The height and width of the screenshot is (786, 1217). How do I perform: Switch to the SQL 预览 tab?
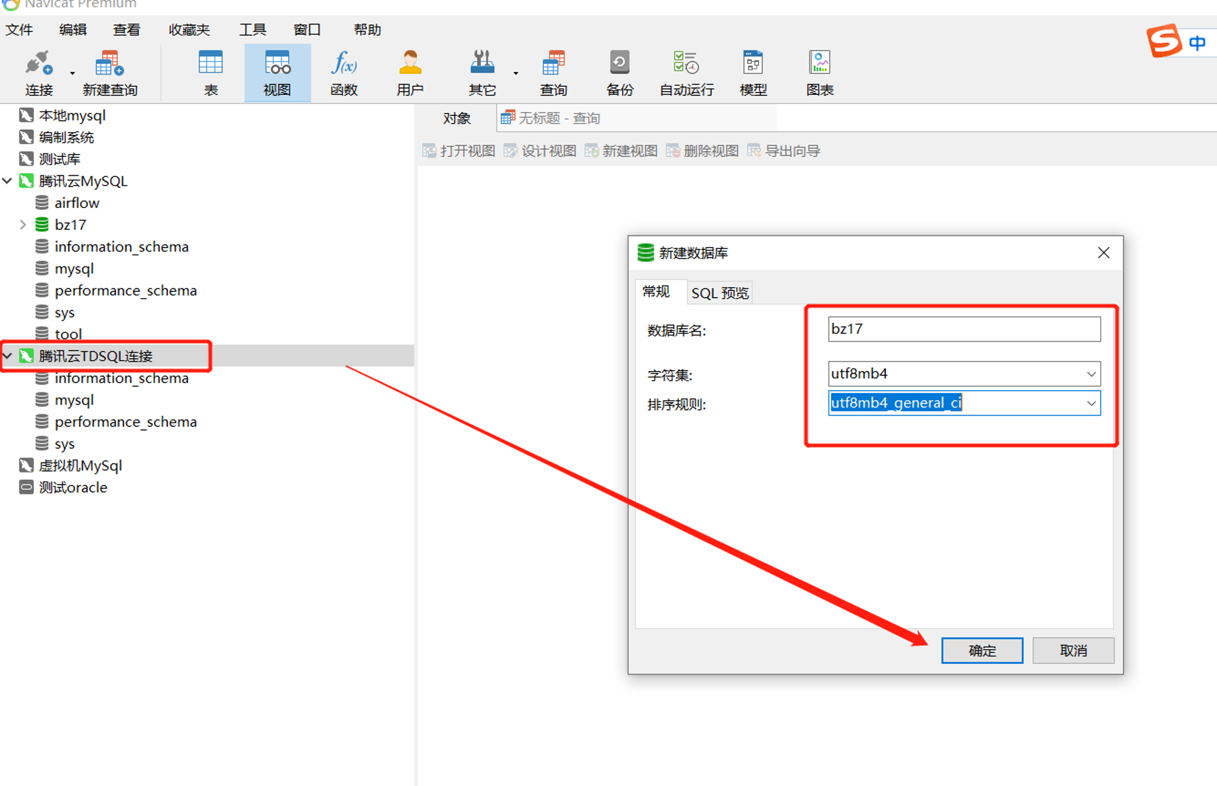720,293
